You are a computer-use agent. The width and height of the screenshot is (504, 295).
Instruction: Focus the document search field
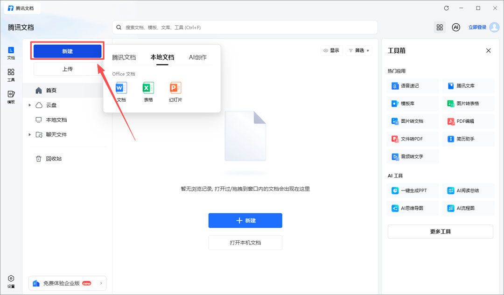pyautogui.click(x=245, y=28)
